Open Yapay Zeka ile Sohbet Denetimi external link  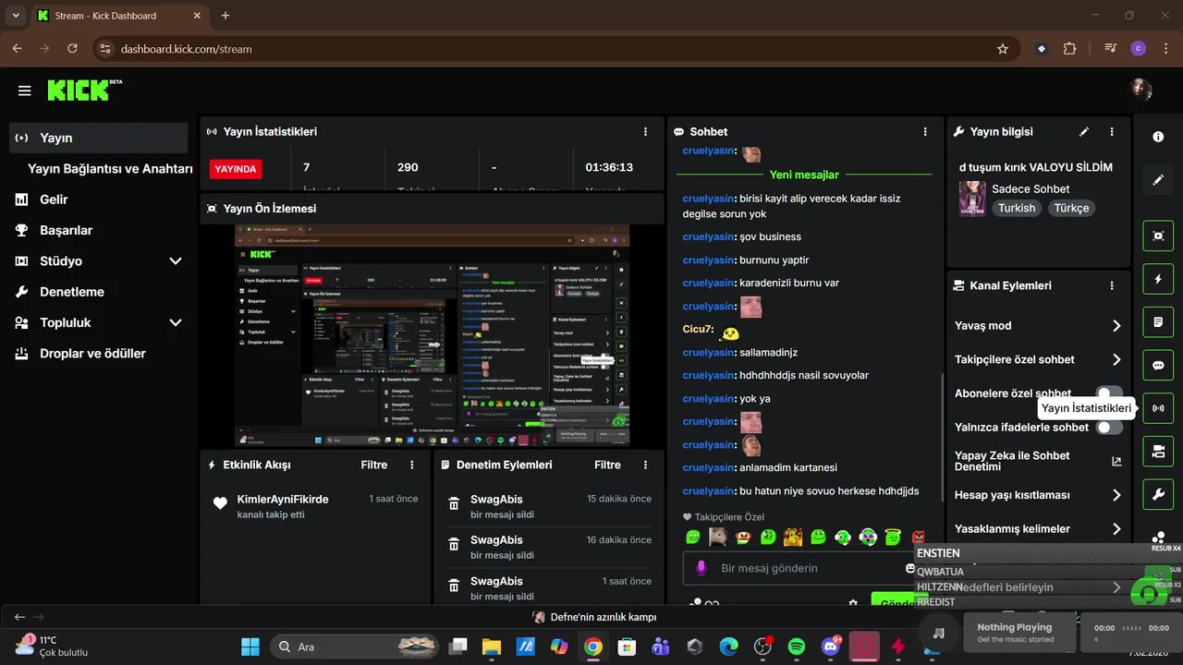pos(1116,461)
